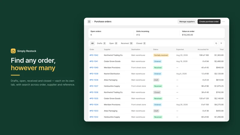Click the $4,275.00 total cell
The height and width of the screenshot is (135, 240).
click(219, 104)
